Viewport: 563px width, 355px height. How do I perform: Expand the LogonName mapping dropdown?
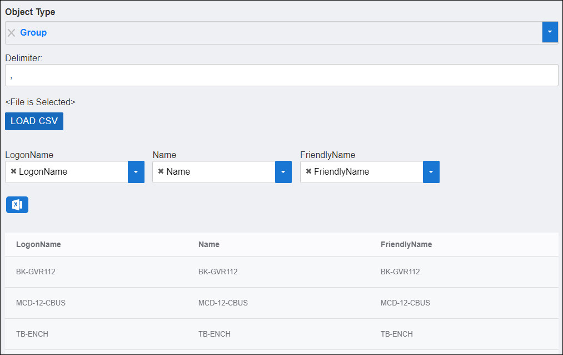(x=136, y=171)
